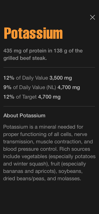The height and width of the screenshot is (214, 99).
Task: Select the 4,700 mg Target amount
Action: click(49, 97)
